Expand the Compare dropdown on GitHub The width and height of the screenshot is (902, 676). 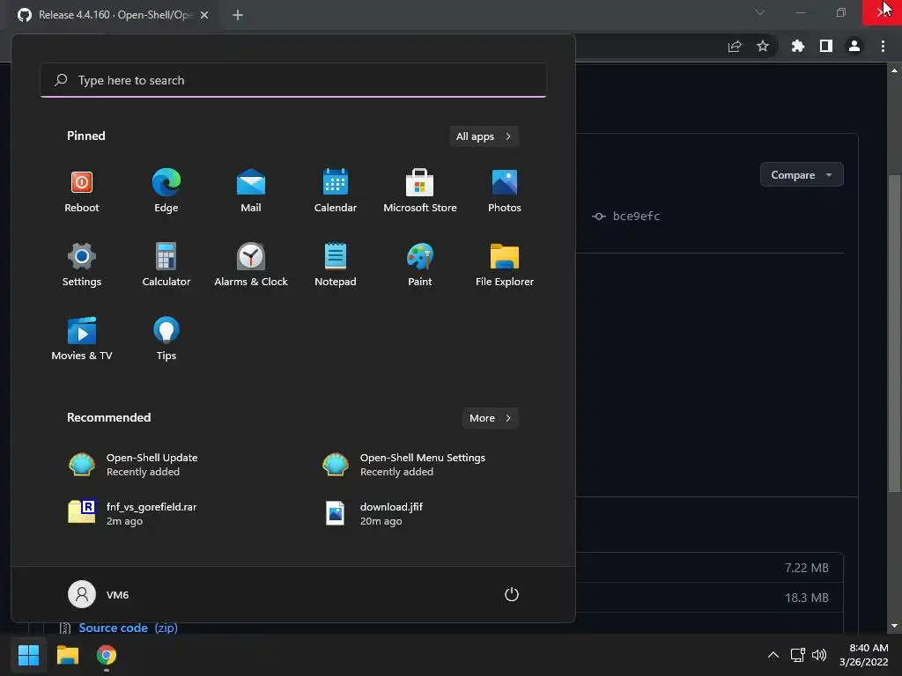click(x=802, y=175)
